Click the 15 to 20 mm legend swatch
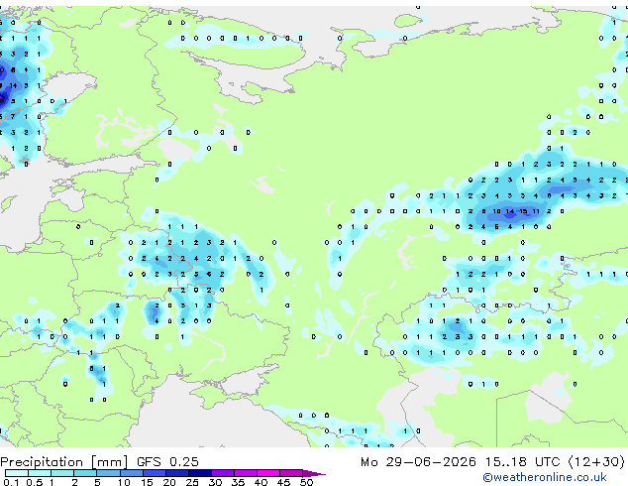The image size is (628, 486). (154, 473)
